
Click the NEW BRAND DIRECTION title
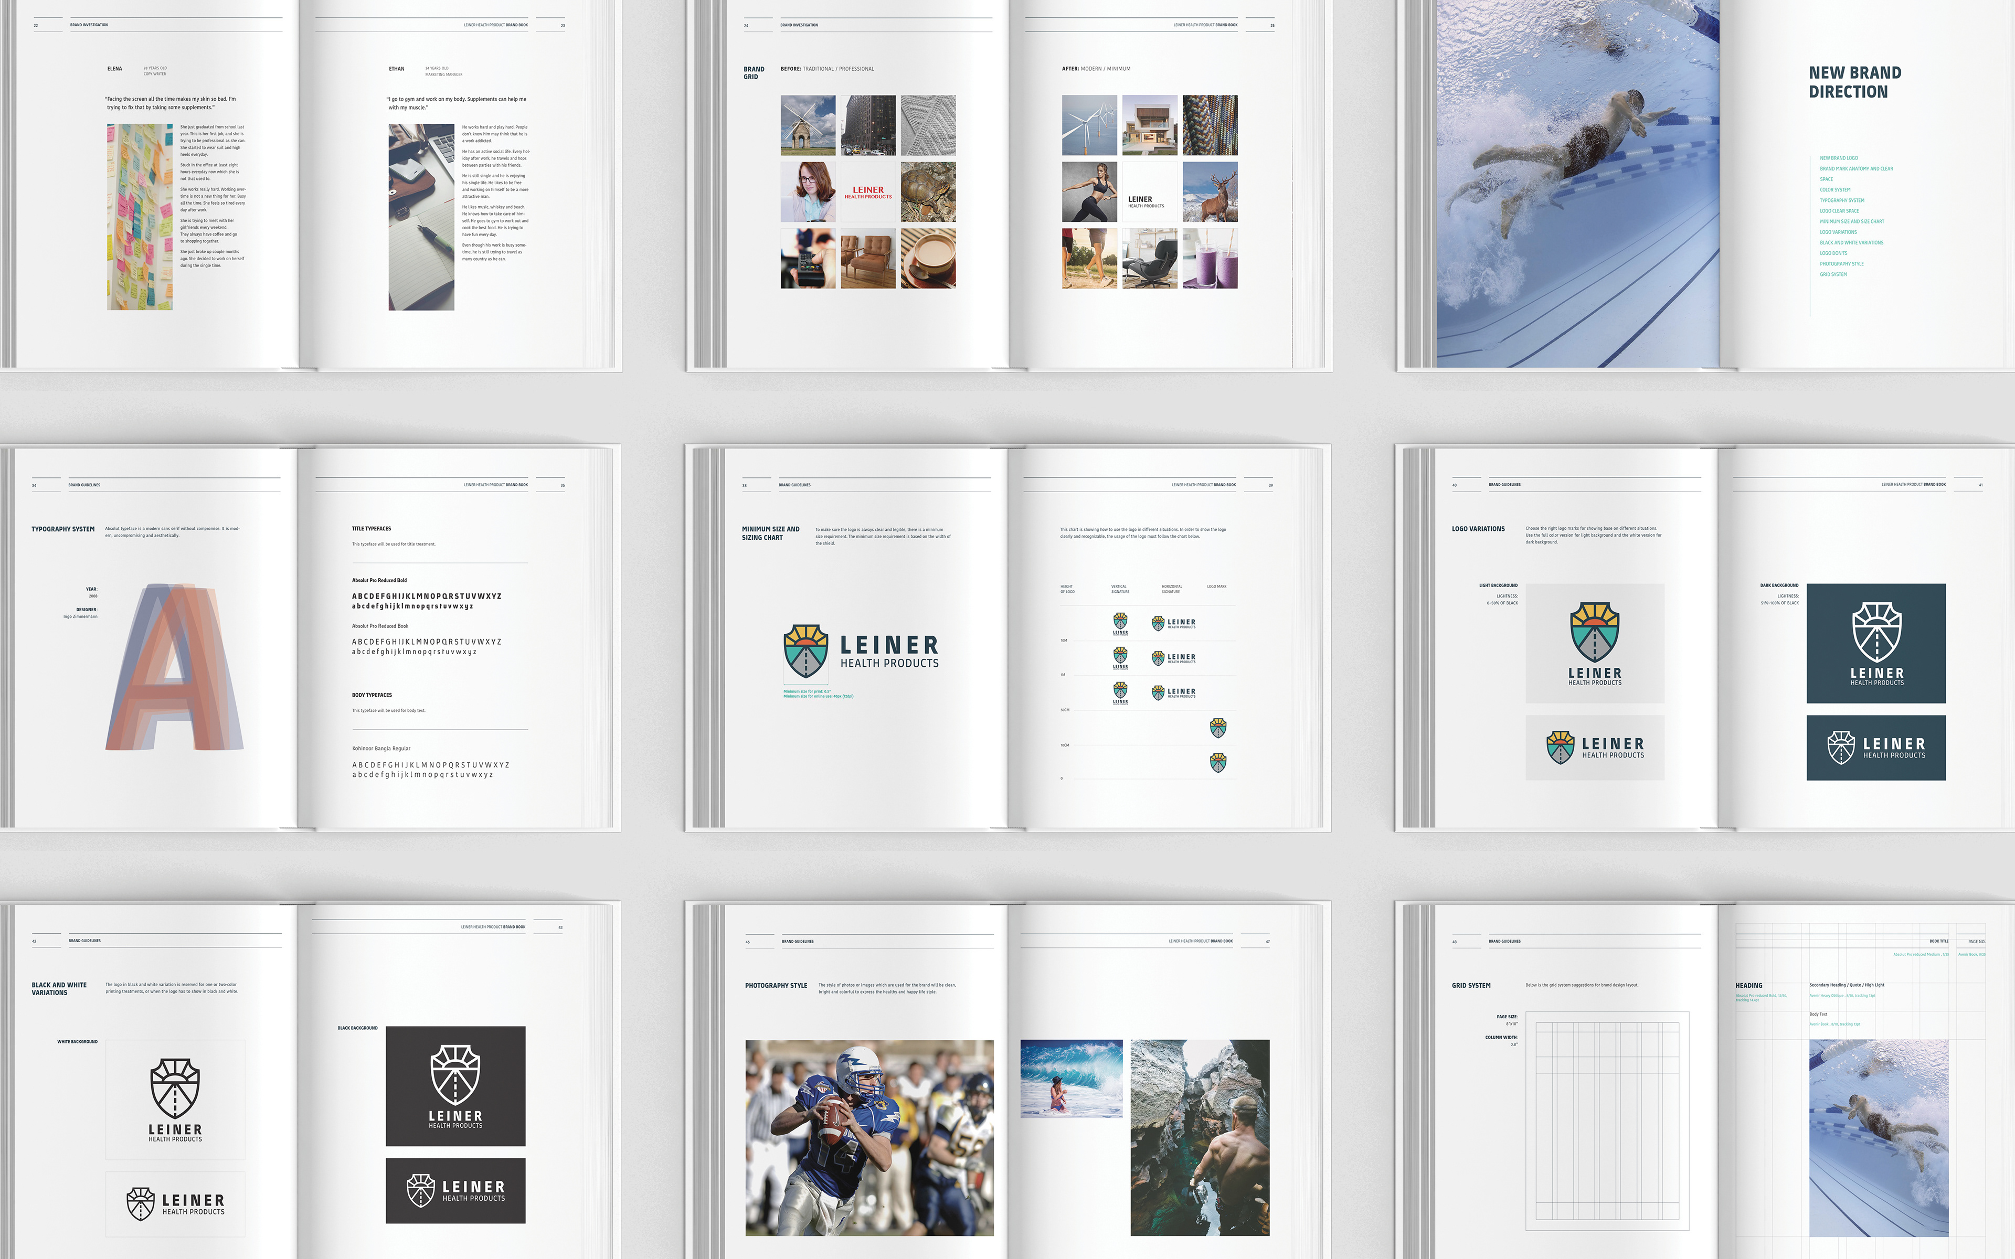point(1854,82)
